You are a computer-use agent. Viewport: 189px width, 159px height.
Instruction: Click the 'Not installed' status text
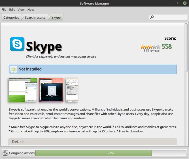(x=30, y=69)
